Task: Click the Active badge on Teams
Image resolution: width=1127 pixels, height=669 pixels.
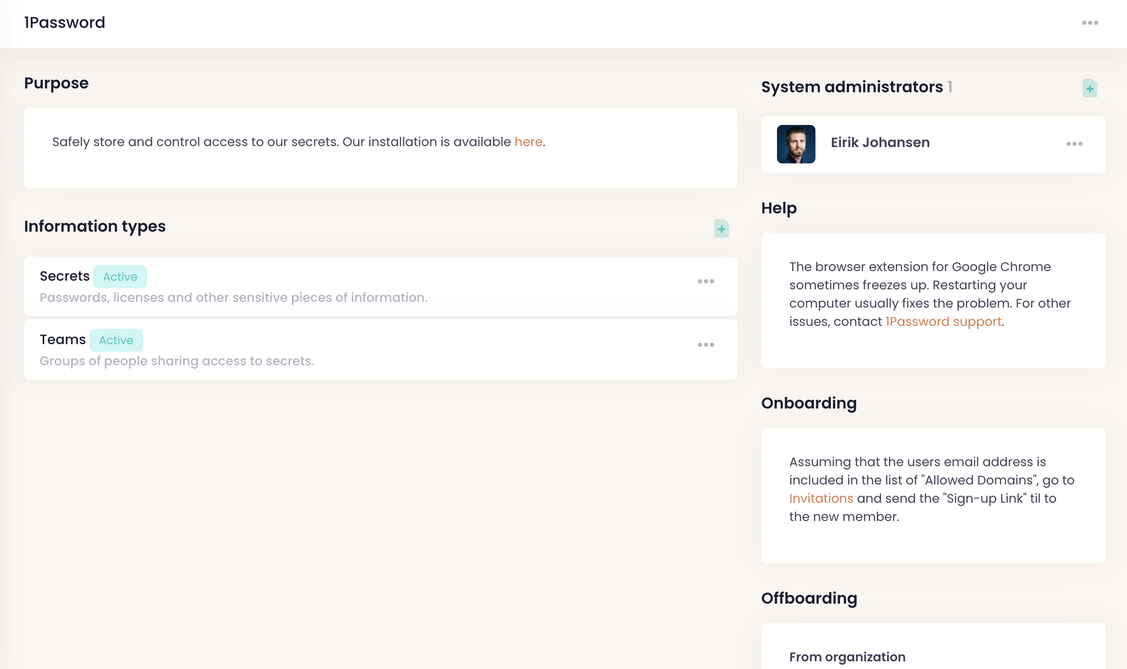Action: click(116, 340)
